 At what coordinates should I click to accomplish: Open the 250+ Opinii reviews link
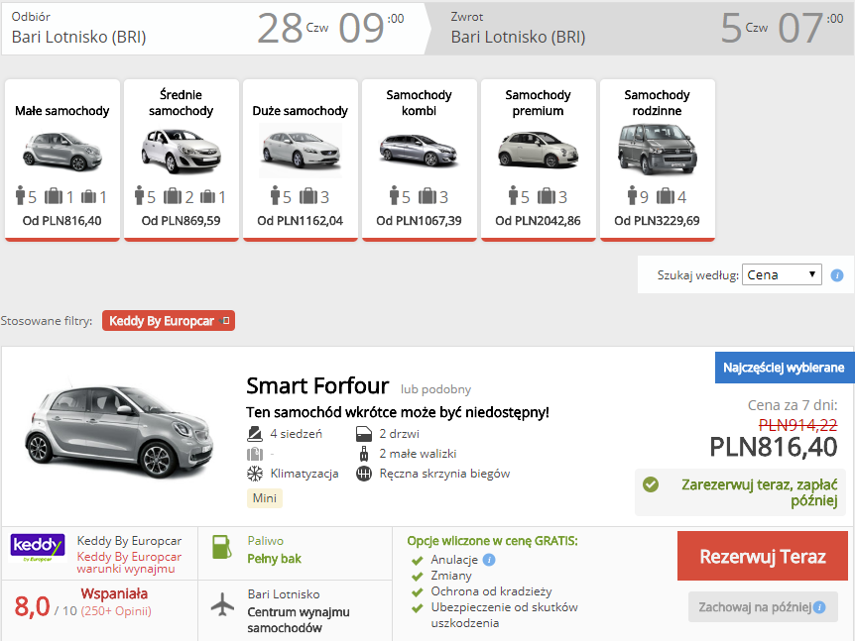pos(116,611)
